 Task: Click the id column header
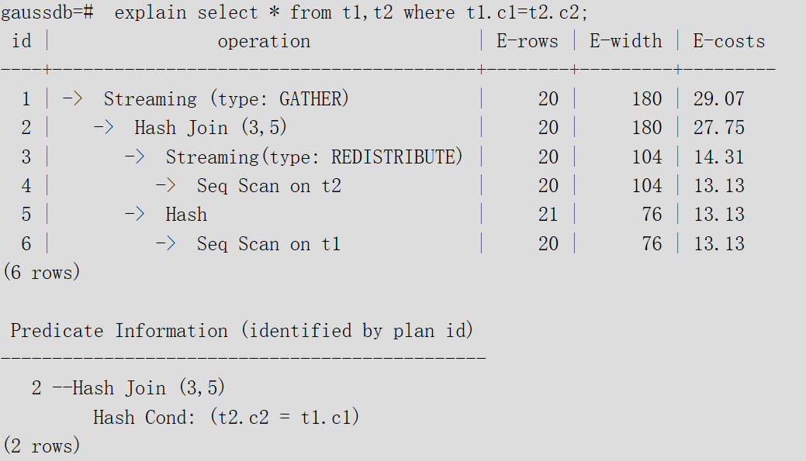tap(22, 41)
